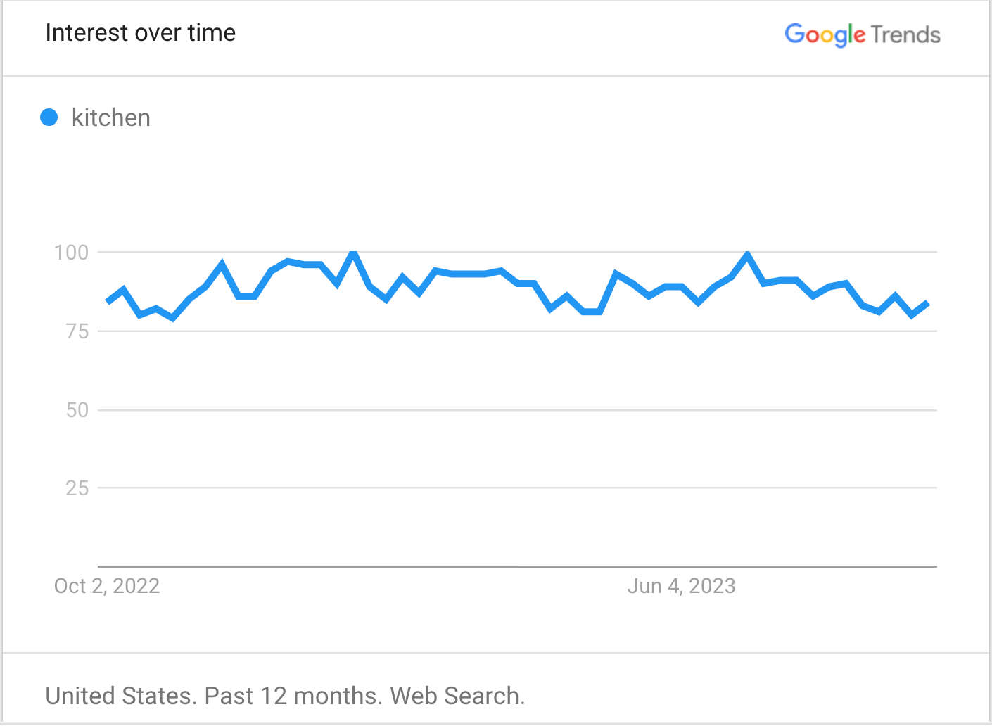Click the United States footer text
This screenshot has height=726, width=992.
click(120, 696)
